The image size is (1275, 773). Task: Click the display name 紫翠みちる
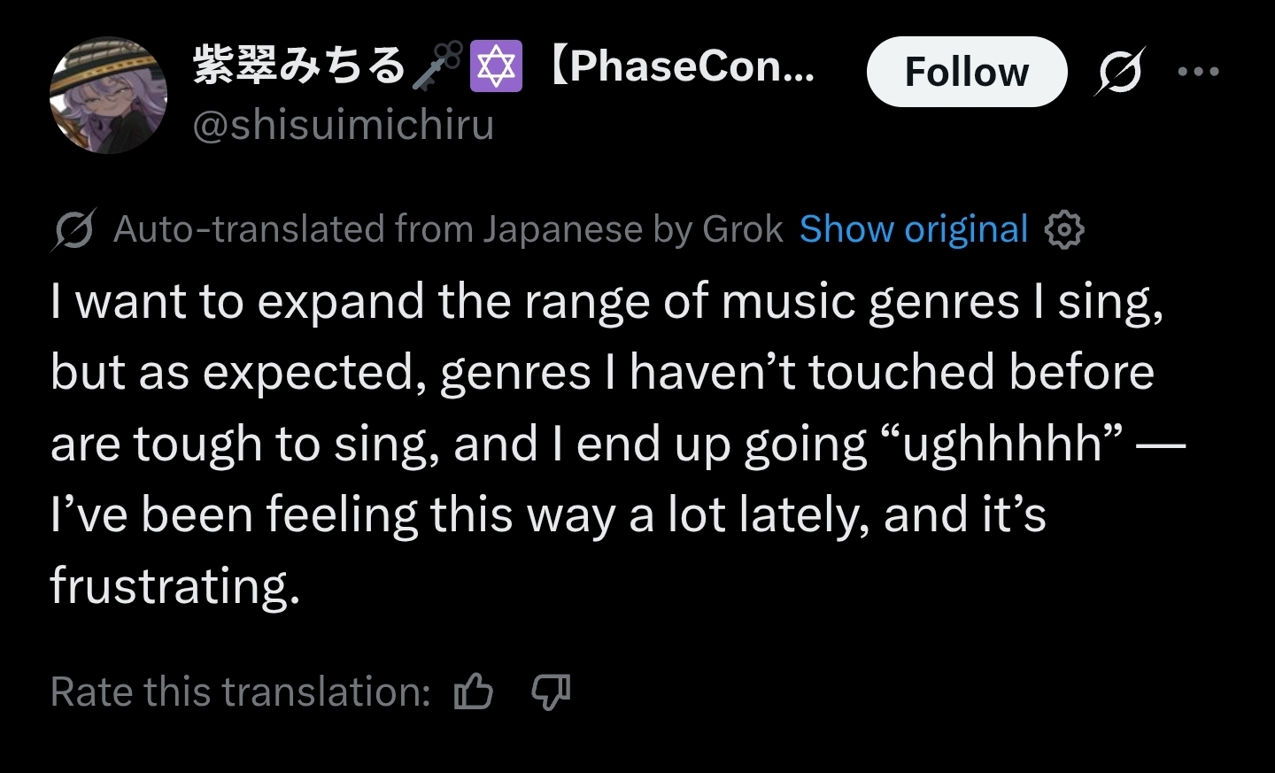click(298, 66)
